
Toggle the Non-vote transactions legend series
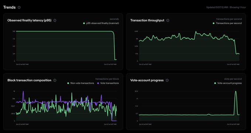coord(81,83)
